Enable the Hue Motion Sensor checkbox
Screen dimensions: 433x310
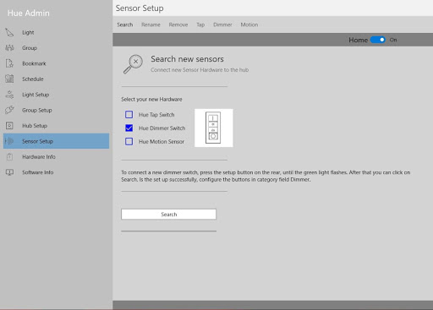[x=129, y=141]
